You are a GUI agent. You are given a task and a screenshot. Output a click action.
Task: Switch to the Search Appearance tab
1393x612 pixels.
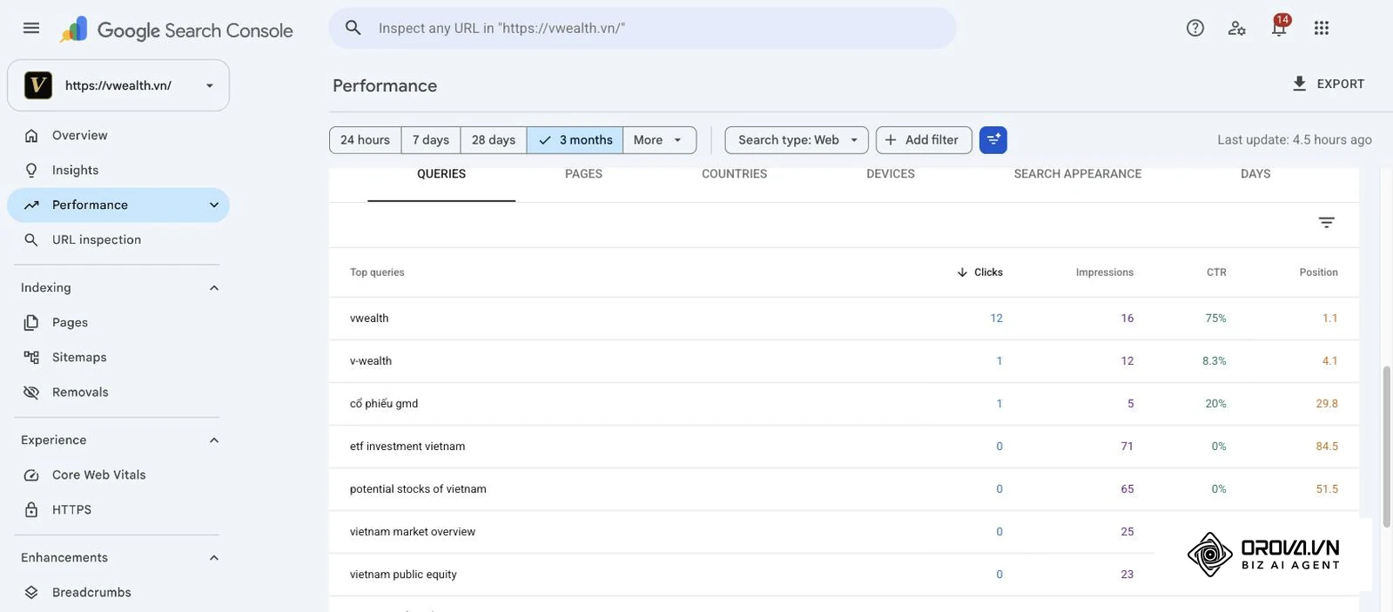(1078, 174)
